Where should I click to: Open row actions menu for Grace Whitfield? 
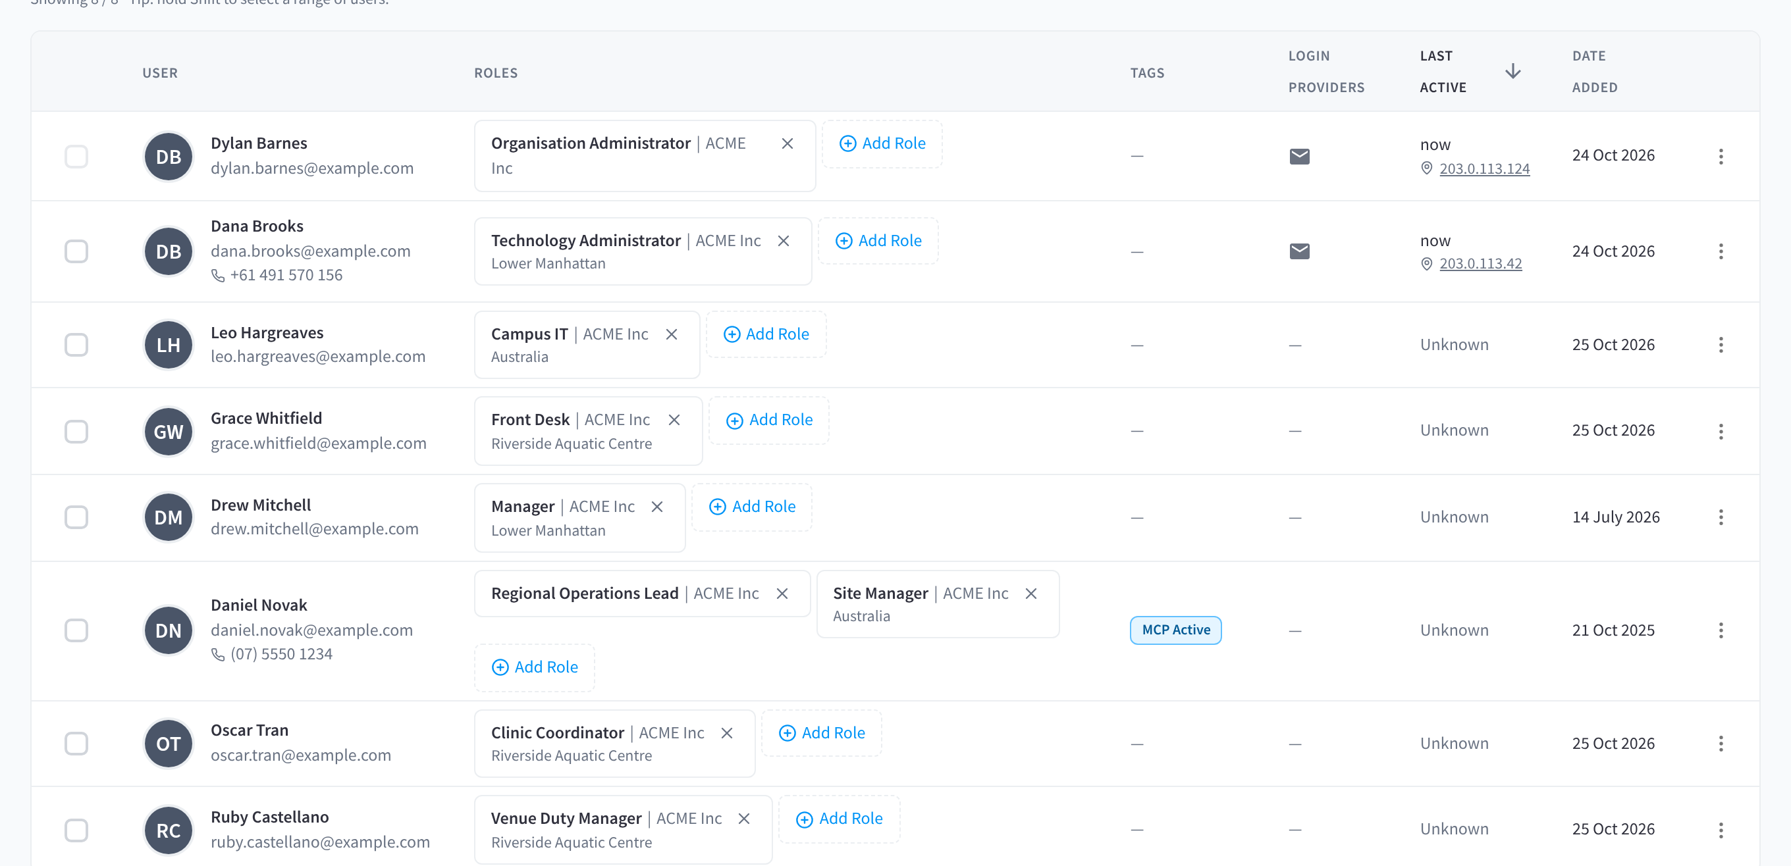(1720, 432)
